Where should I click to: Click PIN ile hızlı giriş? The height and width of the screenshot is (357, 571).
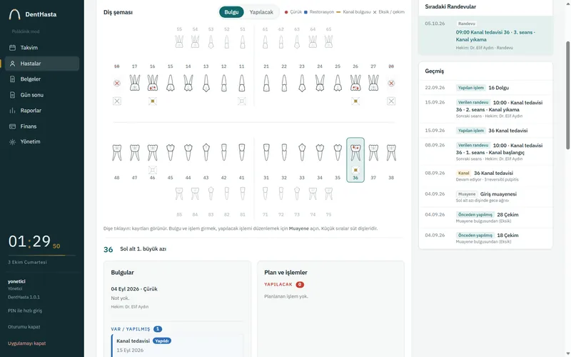point(25,311)
